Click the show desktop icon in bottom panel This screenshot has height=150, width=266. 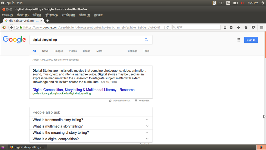3,147
